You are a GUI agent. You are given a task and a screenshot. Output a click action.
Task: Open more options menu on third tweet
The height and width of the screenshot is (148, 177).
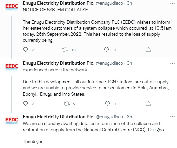click(172, 117)
